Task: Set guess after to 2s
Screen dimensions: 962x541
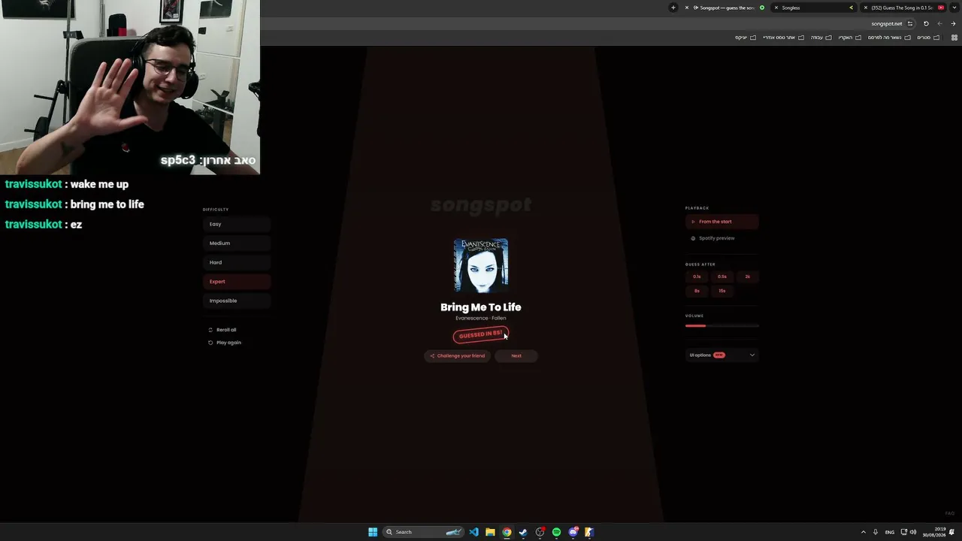Action: pyautogui.click(x=747, y=277)
